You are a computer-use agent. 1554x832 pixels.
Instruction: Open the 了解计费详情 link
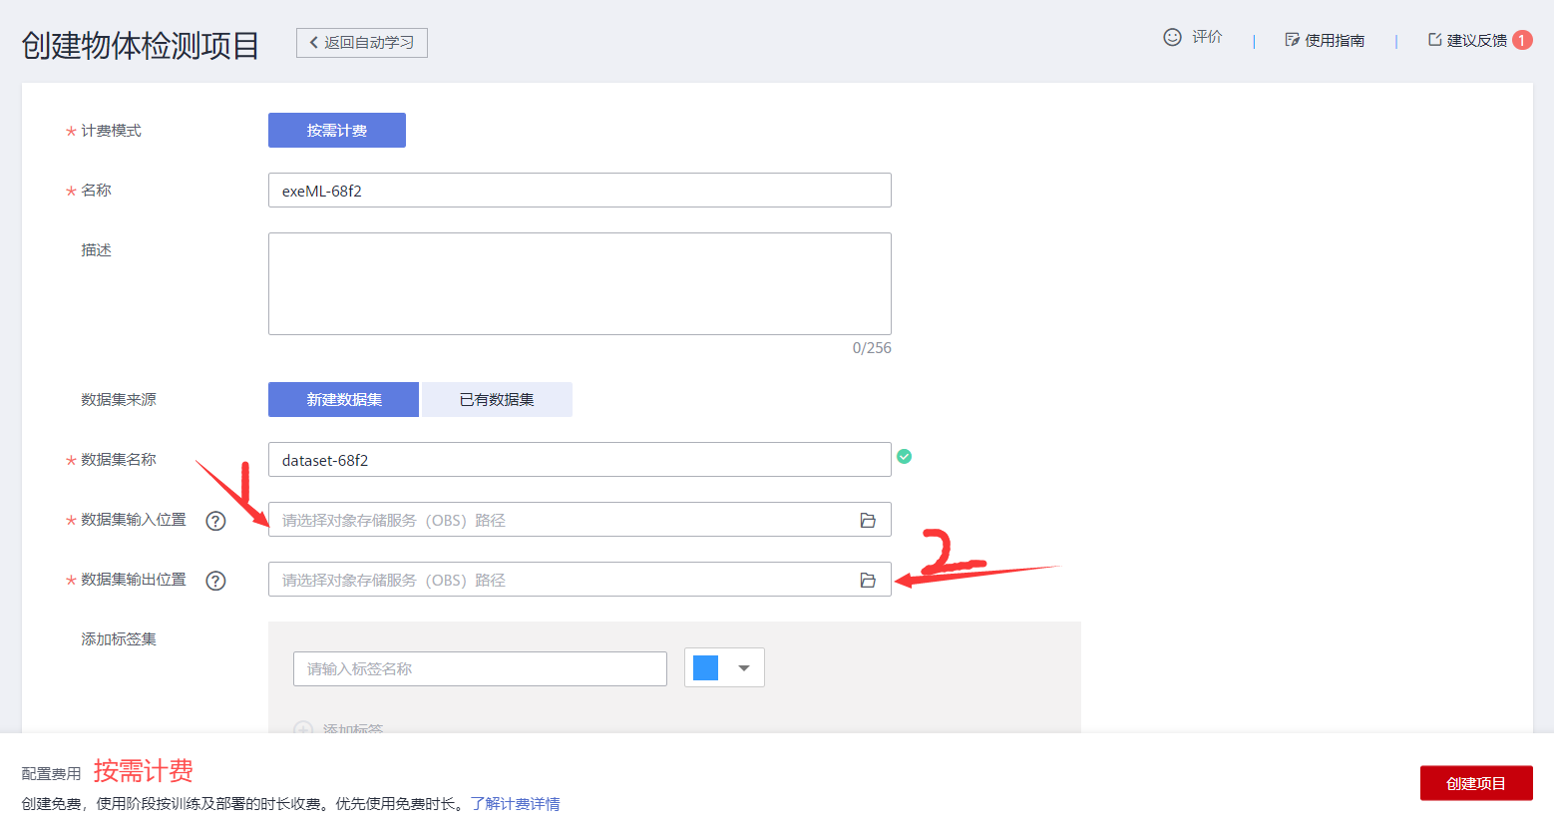point(515,804)
